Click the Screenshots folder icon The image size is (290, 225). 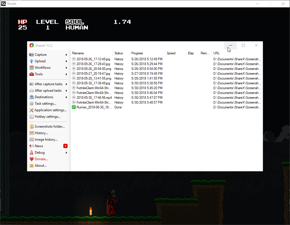point(32,127)
